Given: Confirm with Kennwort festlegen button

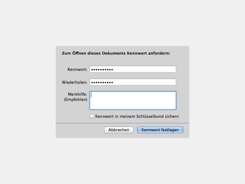Looking at the screenshot, I should (160, 130).
